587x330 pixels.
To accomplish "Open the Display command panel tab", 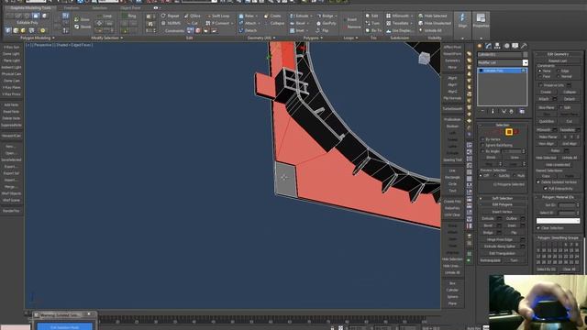I will pyautogui.click(x=515, y=46).
